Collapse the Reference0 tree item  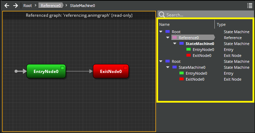point(168,37)
